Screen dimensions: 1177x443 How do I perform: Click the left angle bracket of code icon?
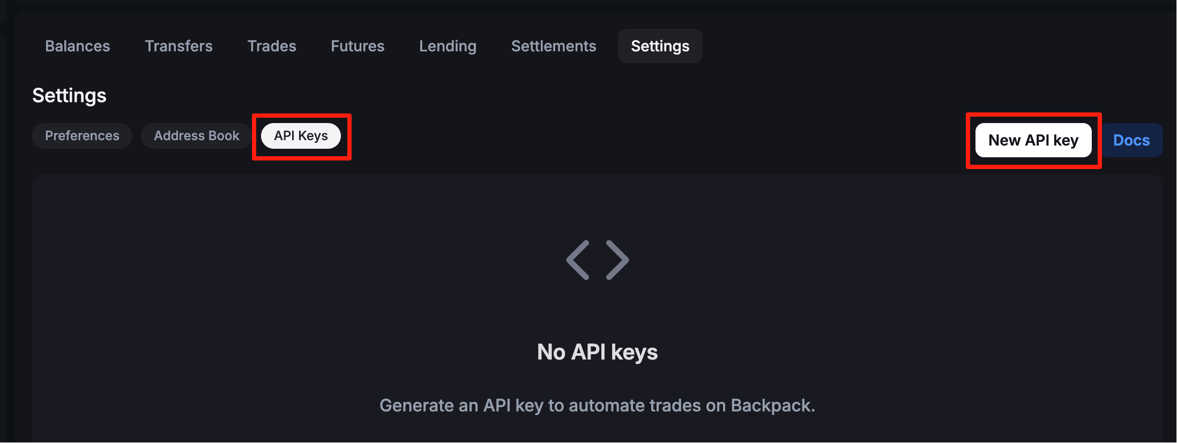coord(578,260)
